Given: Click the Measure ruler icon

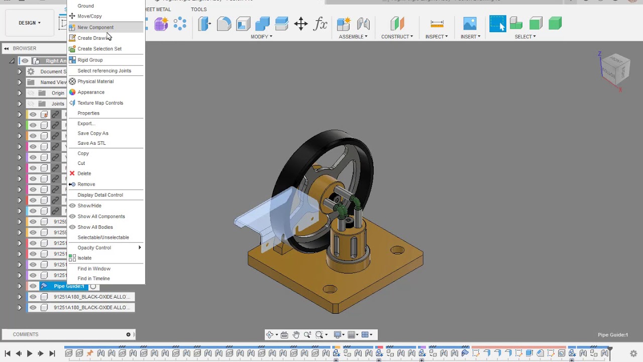Looking at the screenshot, I should 437,24.
